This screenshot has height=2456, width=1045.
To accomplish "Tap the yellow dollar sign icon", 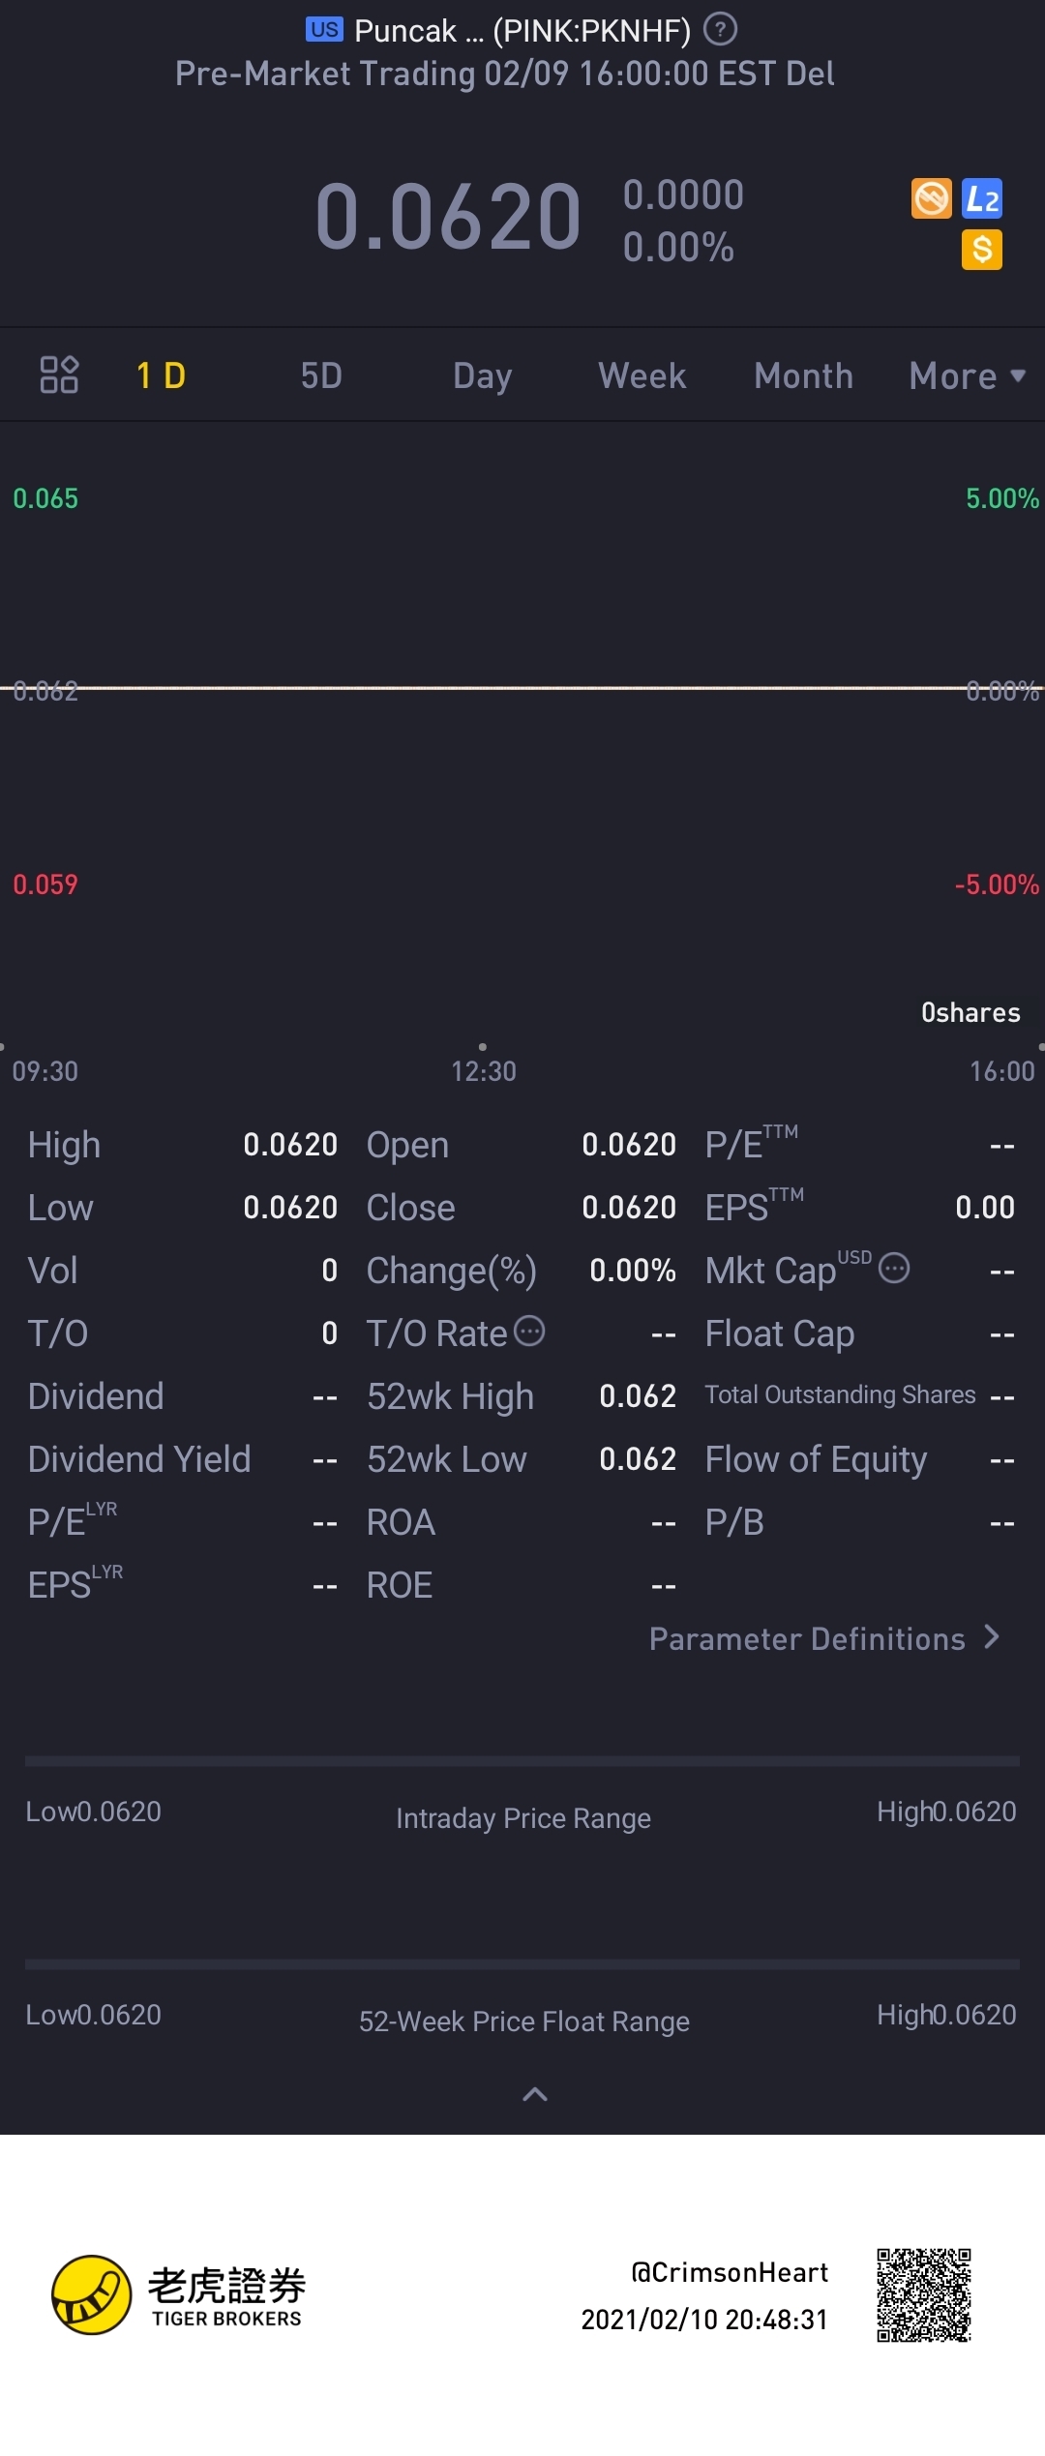I will 982,250.
